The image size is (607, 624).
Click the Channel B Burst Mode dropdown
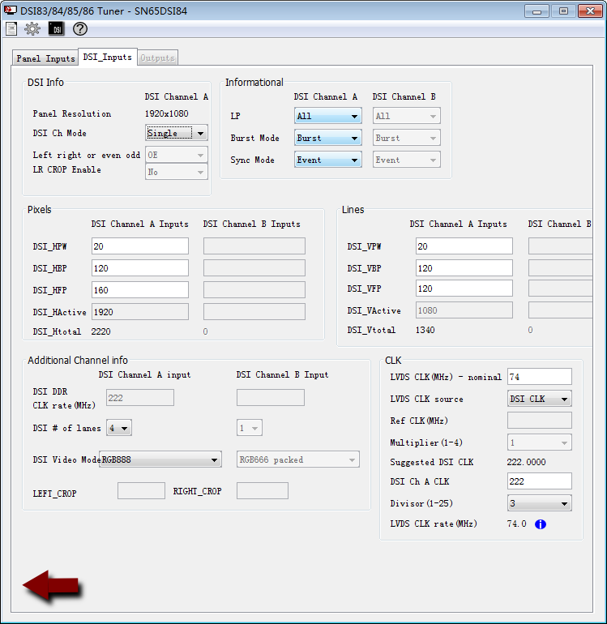click(x=406, y=138)
